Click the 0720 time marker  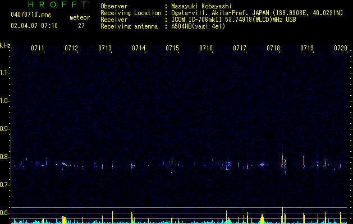[x=341, y=48]
